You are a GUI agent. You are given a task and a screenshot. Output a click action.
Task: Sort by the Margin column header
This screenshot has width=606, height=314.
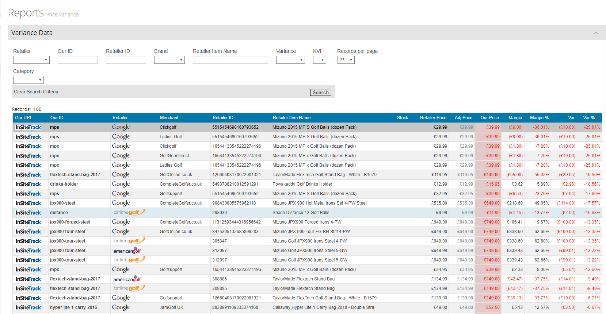point(515,118)
